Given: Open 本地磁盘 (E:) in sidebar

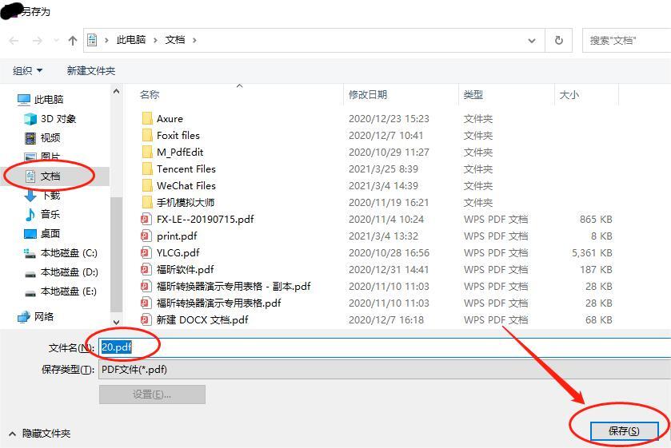Looking at the screenshot, I should (x=61, y=291).
